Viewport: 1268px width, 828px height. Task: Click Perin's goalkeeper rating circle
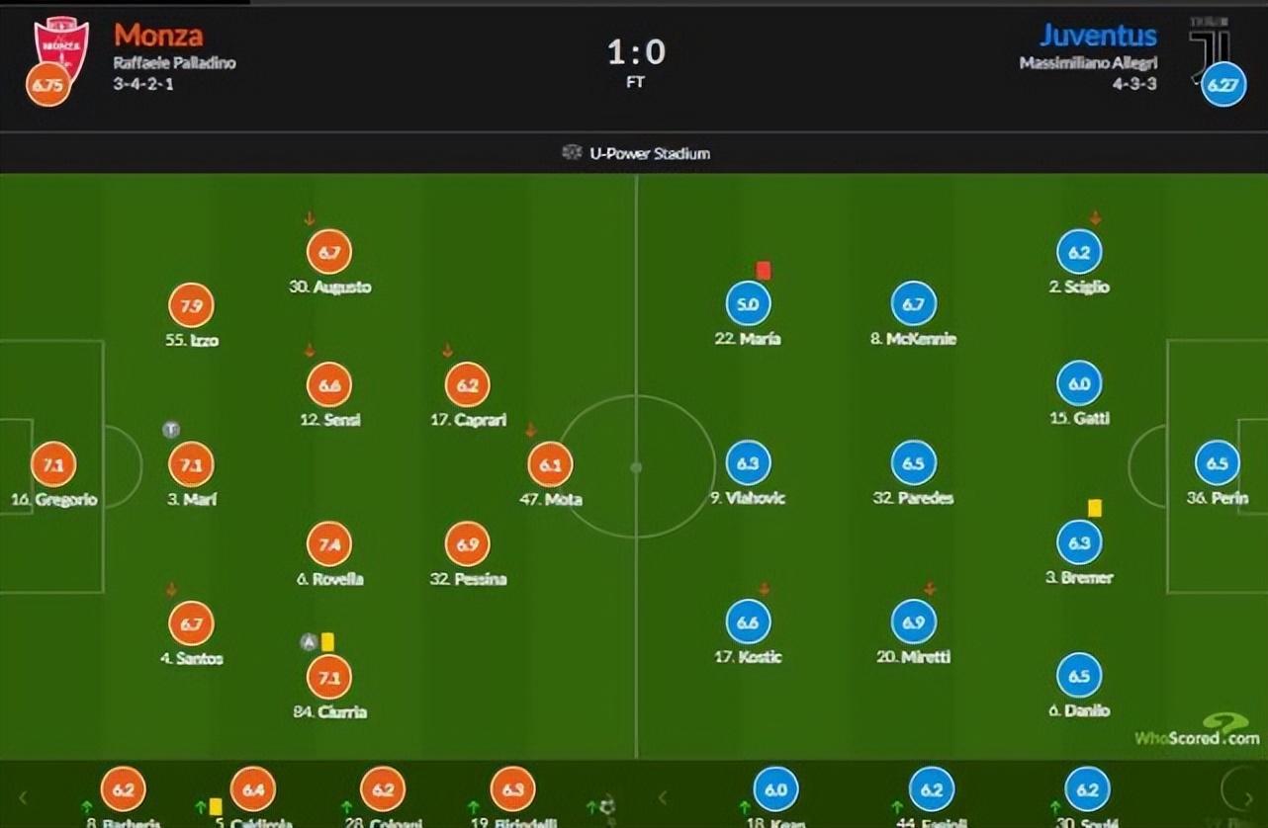(1217, 463)
